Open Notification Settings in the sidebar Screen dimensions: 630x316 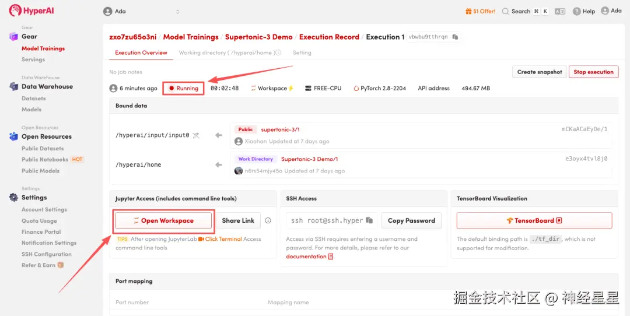tap(49, 243)
